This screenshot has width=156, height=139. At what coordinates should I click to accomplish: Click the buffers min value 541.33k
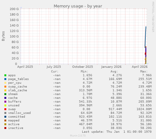[85, 102]
